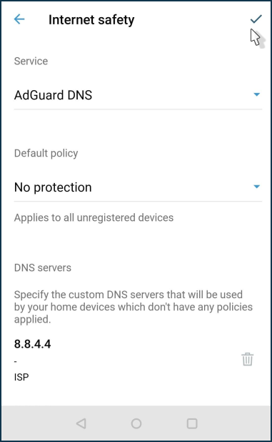Click the DNS servers section heading
The height and width of the screenshot is (442, 272).
tap(43, 267)
